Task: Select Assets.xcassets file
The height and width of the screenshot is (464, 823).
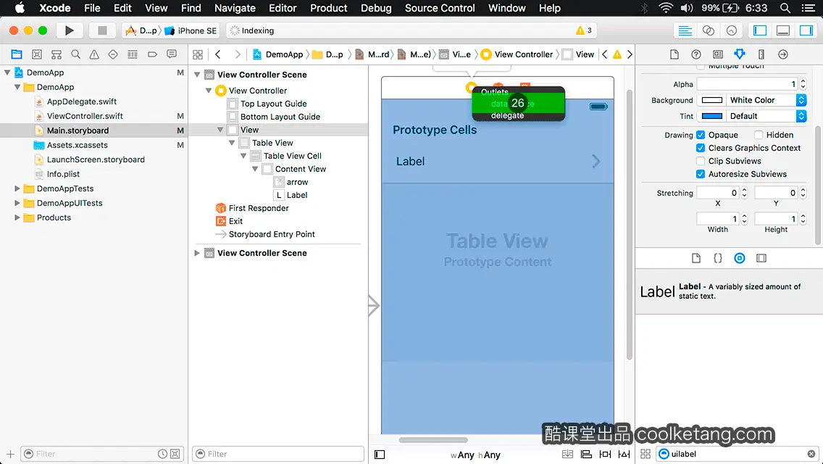Action: (x=77, y=145)
